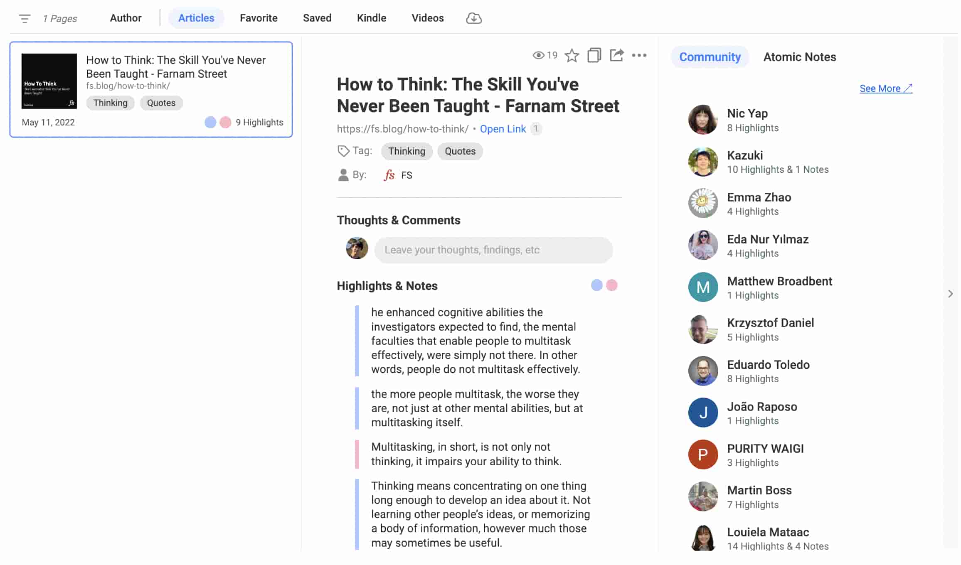Click the Open Link hyperlink

(x=503, y=129)
